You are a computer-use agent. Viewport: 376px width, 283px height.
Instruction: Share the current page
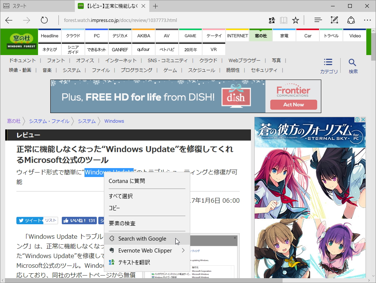pyautogui.click(x=350, y=20)
